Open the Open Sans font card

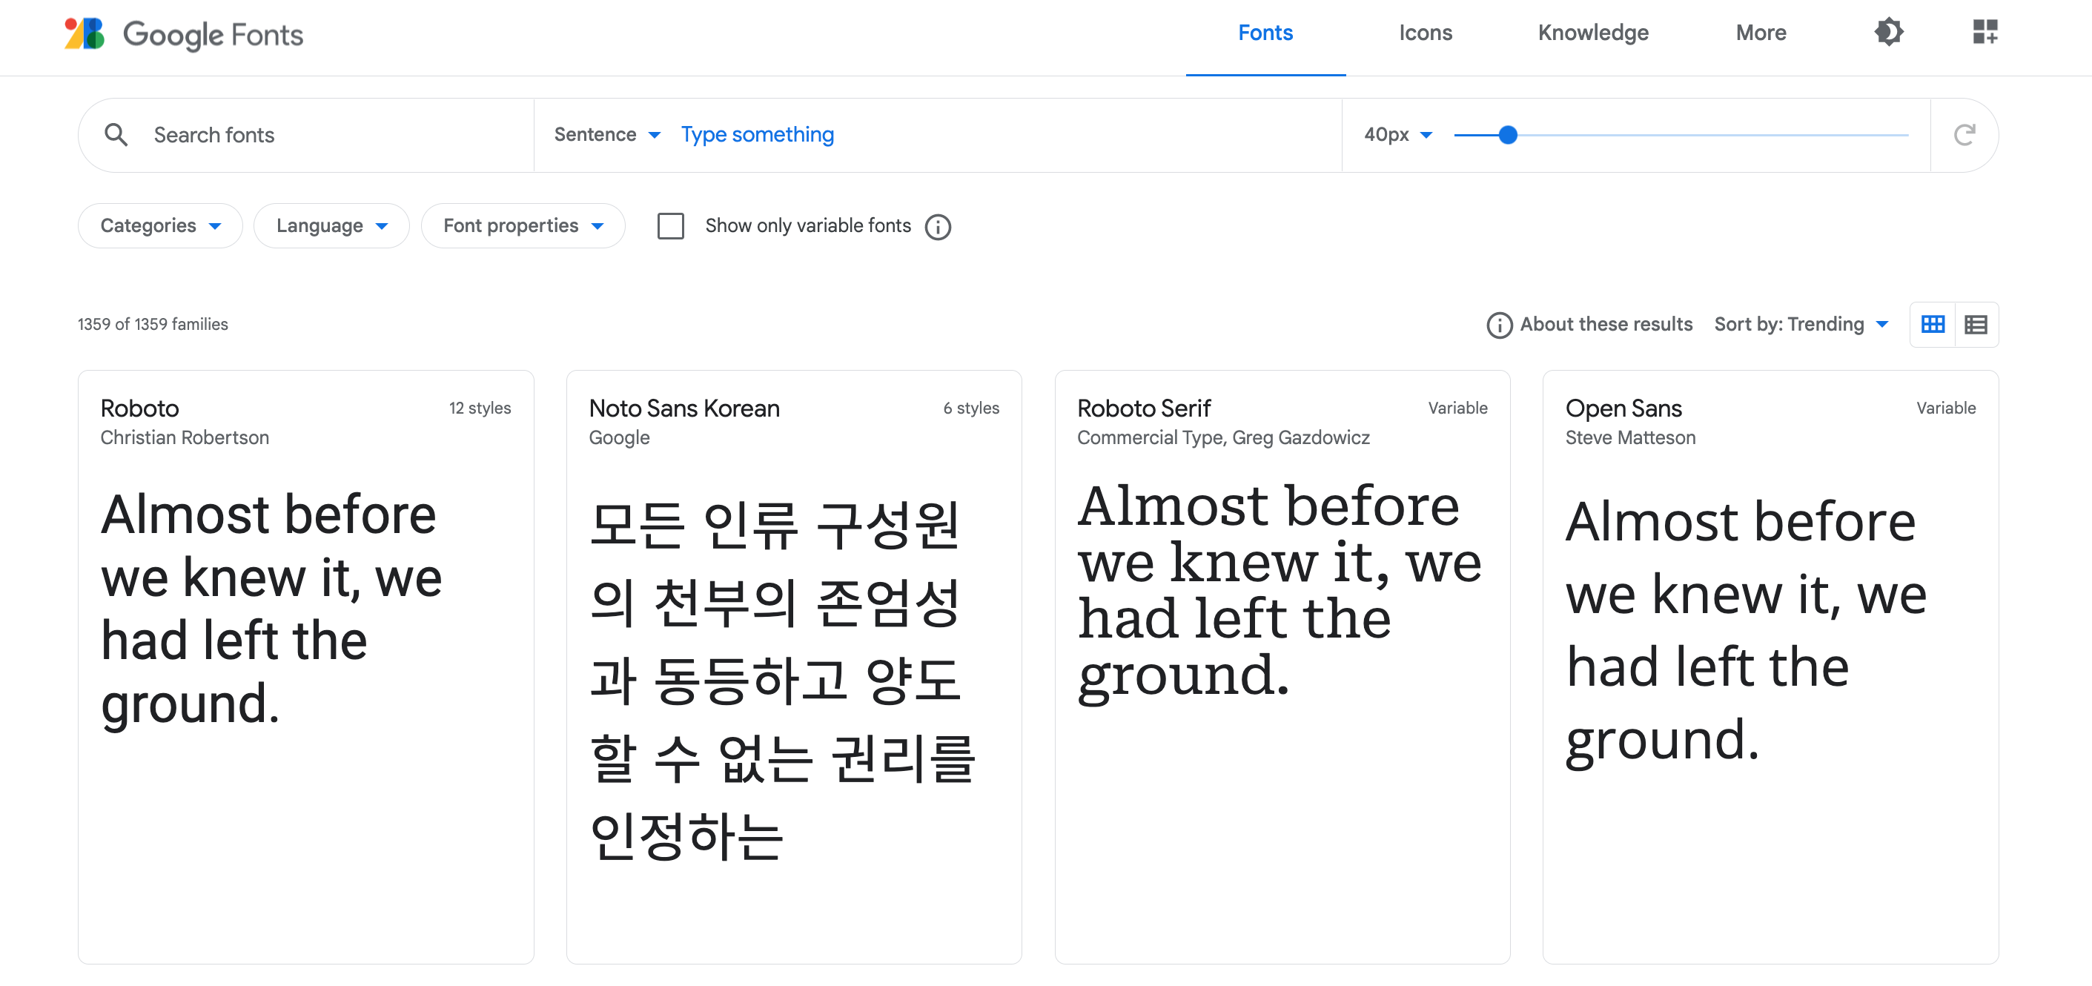click(1770, 666)
